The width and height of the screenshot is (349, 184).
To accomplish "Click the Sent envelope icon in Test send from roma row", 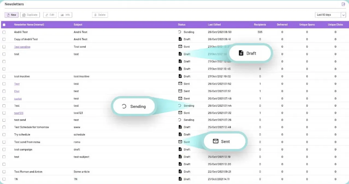I will 180,142.
